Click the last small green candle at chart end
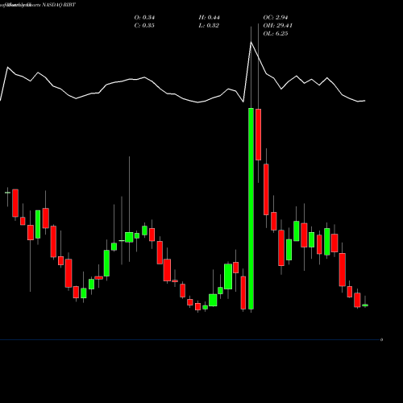Viewport: 403px width, 403px height. pos(365,305)
